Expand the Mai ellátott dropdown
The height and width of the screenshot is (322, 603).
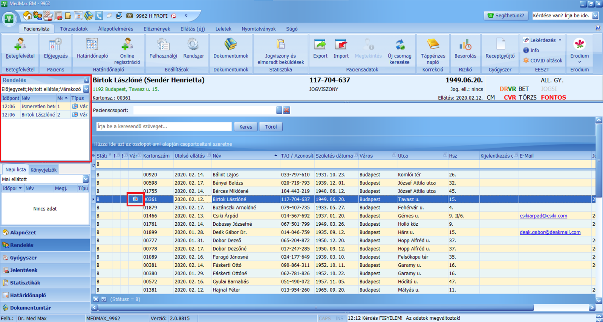pyautogui.click(x=86, y=179)
